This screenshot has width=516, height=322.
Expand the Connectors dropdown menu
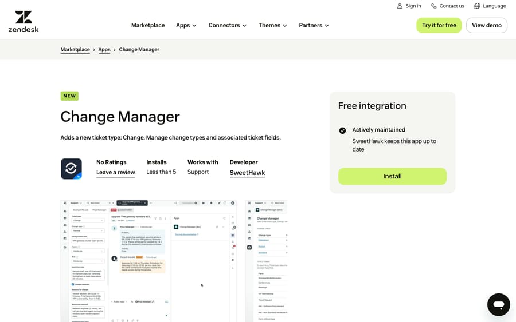[227, 25]
